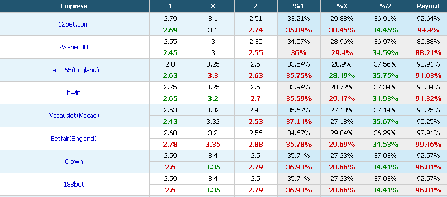
Task: Sort by the X column header
Action: [x=213, y=6]
